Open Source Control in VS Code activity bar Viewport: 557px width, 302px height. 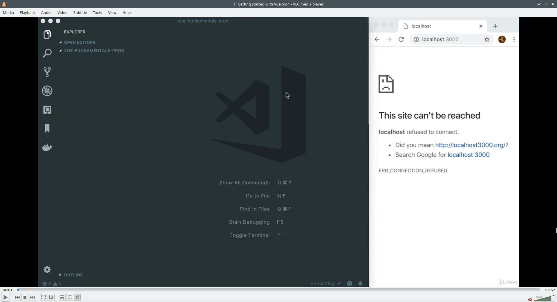tap(47, 72)
